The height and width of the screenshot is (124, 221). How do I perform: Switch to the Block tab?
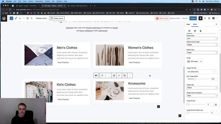point(195,24)
